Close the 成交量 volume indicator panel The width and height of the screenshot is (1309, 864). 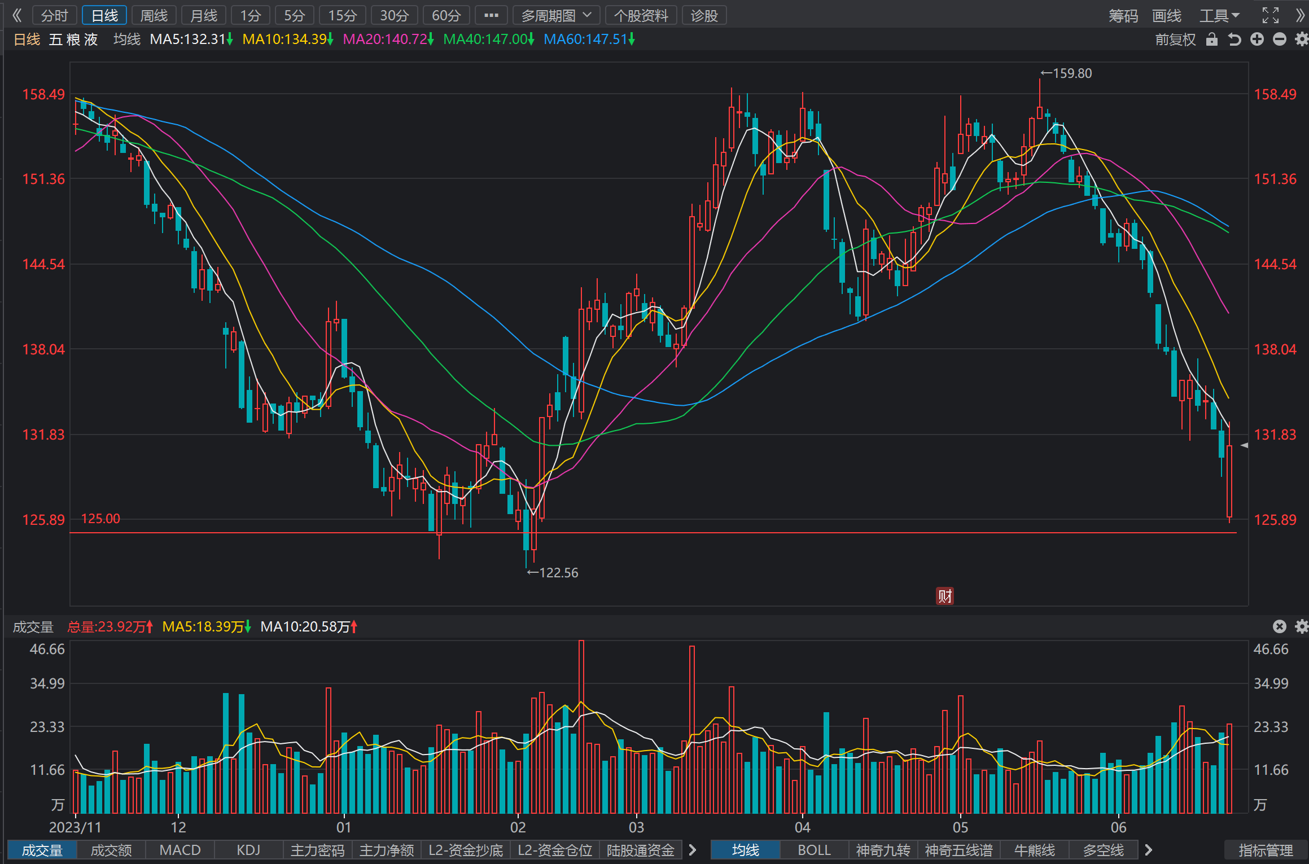[1280, 626]
